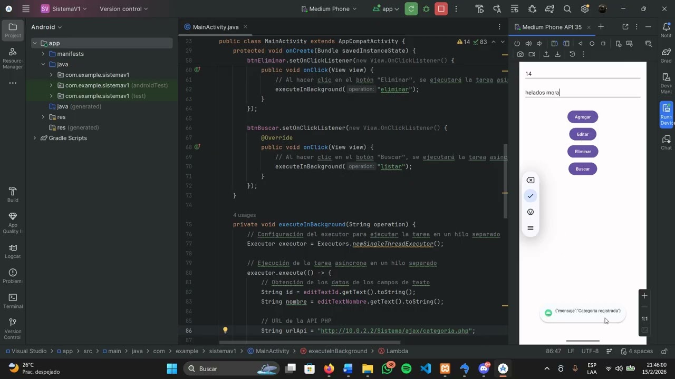This screenshot has height=379, width=675.
Task: Click emulator power button
Action: click(x=517, y=44)
